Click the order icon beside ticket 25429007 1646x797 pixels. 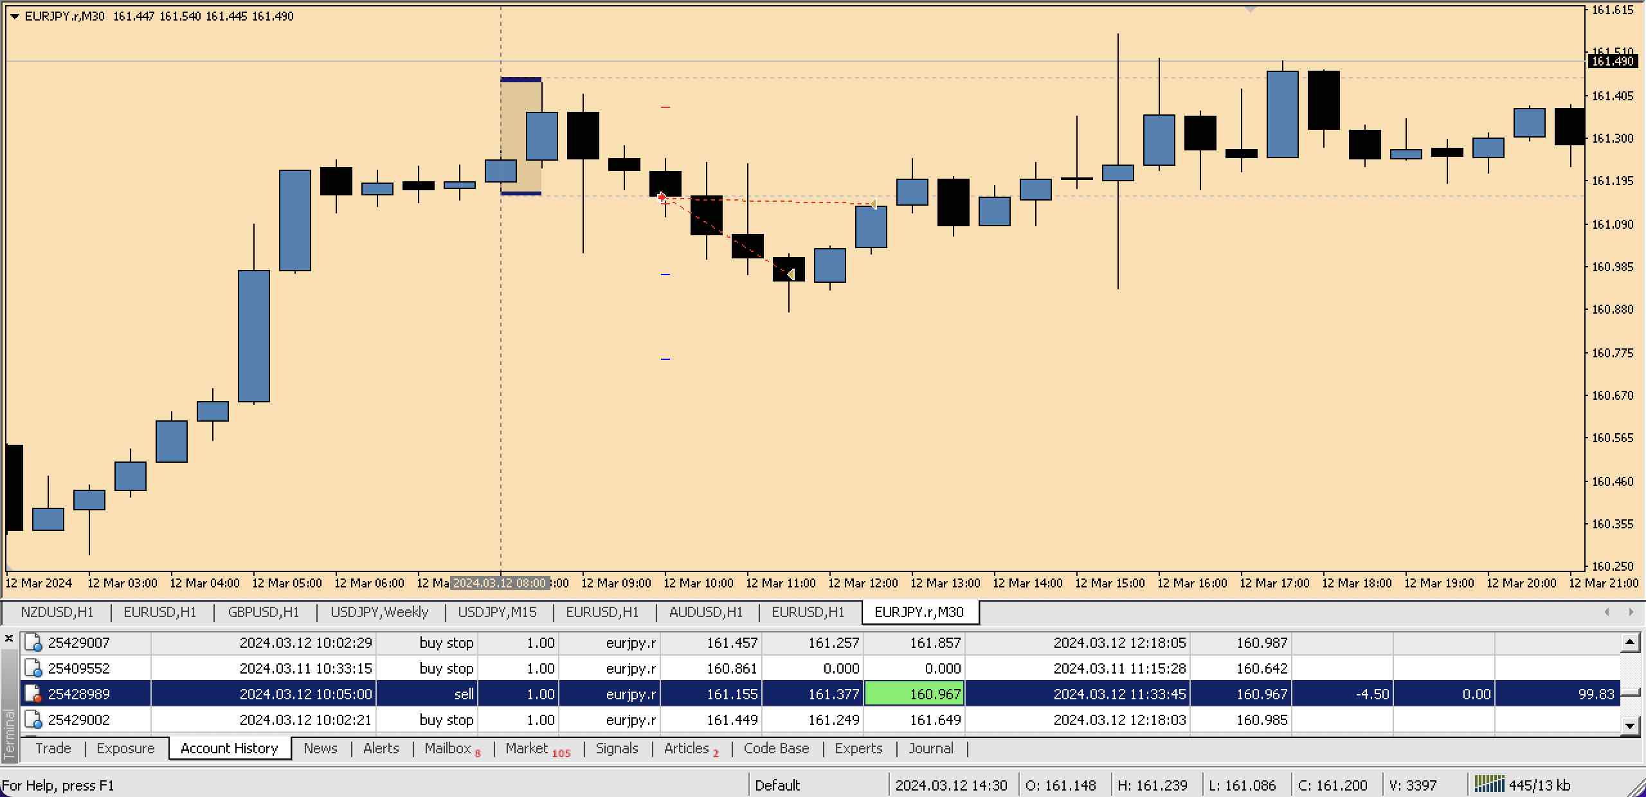coord(32,642)
